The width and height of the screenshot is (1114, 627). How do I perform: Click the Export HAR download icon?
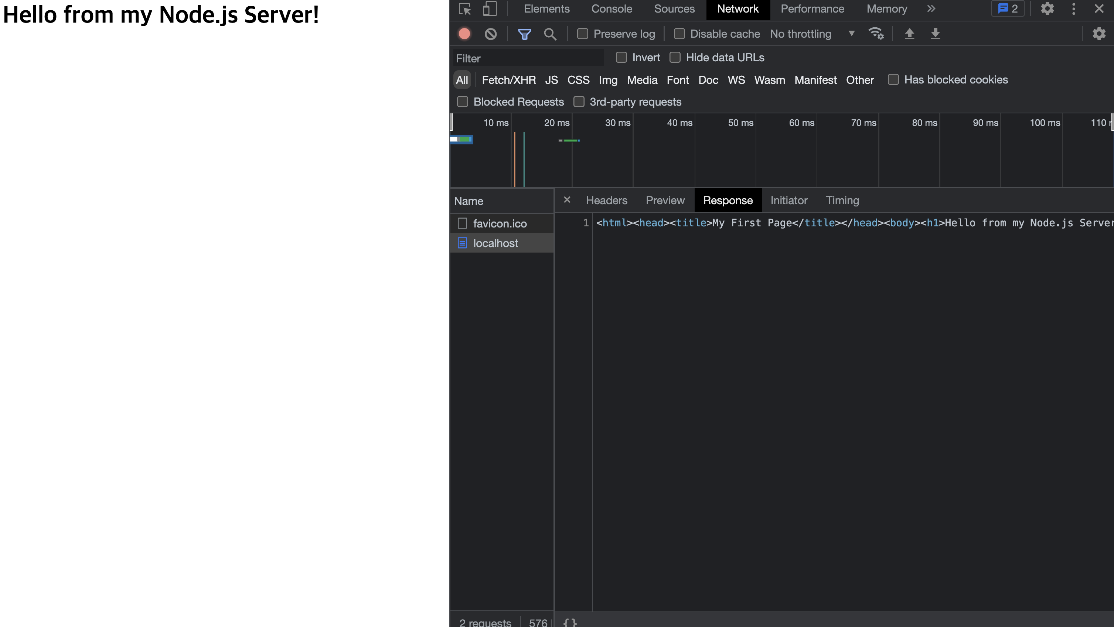coord(935,34)
